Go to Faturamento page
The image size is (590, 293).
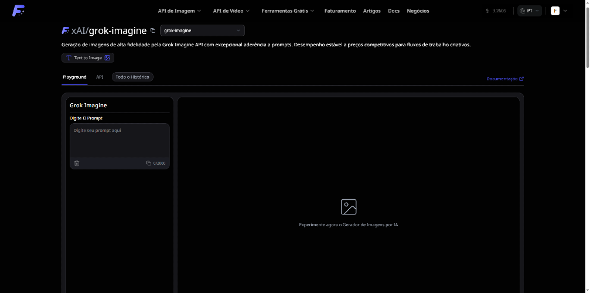click(340, 11)
